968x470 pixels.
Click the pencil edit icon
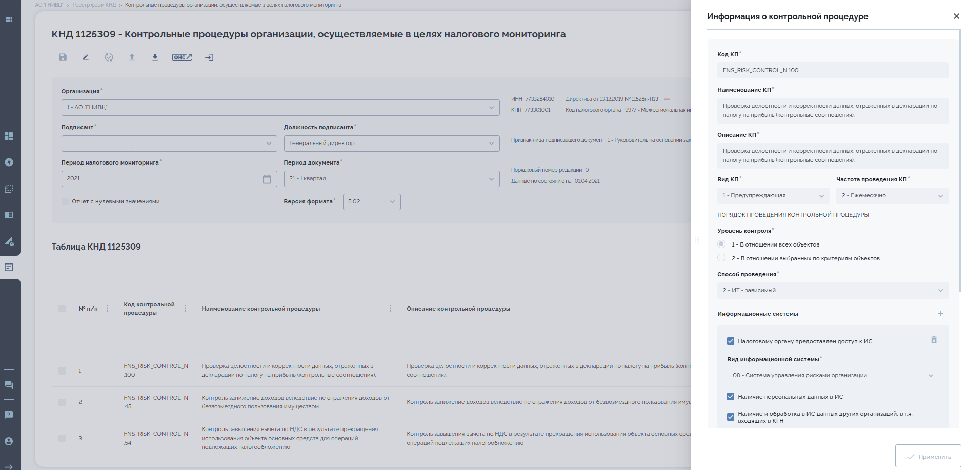[86, 57]
